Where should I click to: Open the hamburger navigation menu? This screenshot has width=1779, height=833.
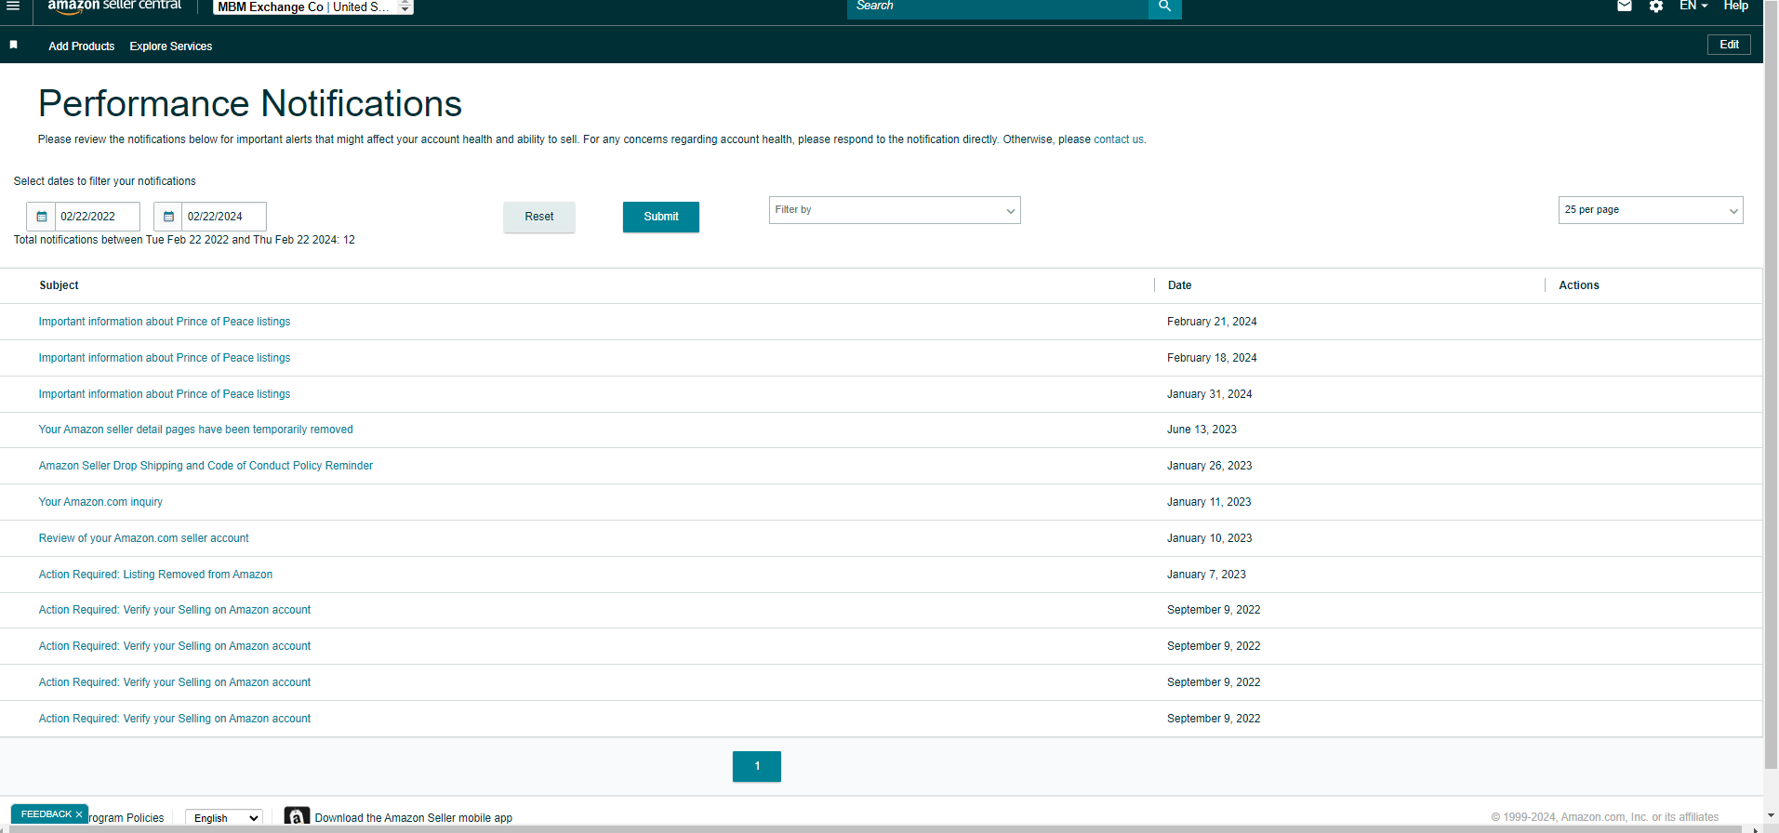(x=13, y=6)
